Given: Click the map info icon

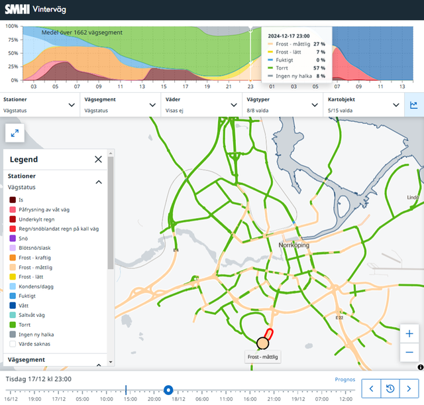Looking at the screenshot, I should 420,367.
